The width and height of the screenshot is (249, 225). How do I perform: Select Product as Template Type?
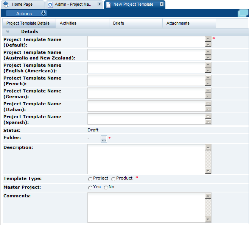pos(113,179)
